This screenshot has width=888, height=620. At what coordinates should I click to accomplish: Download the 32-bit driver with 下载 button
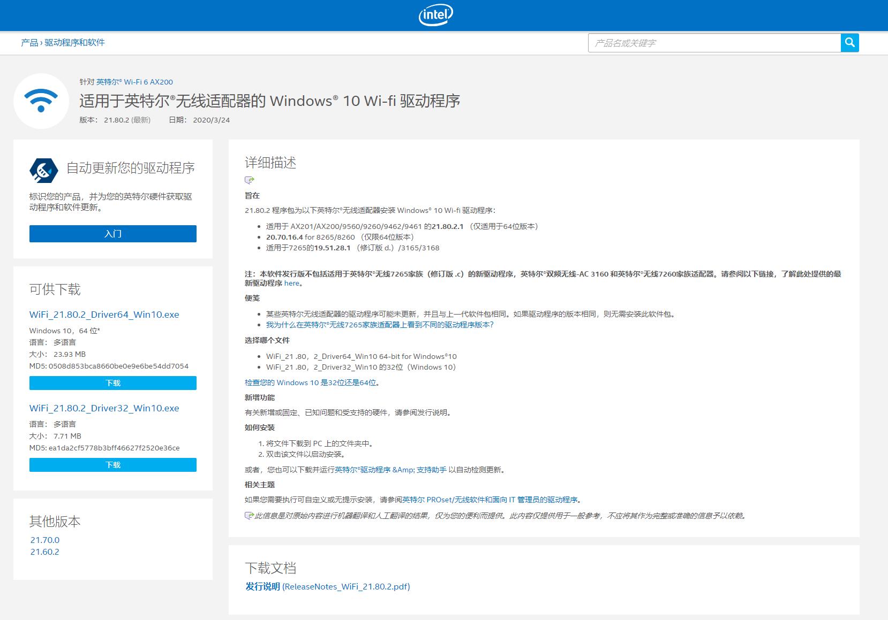point(112,465)
